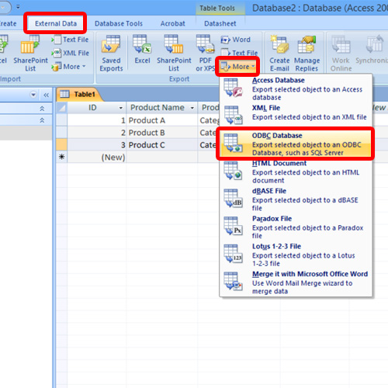This screenshot has width=388, height=388.
Task: Open the Product Name column filter dropdown
Action: 192,108
